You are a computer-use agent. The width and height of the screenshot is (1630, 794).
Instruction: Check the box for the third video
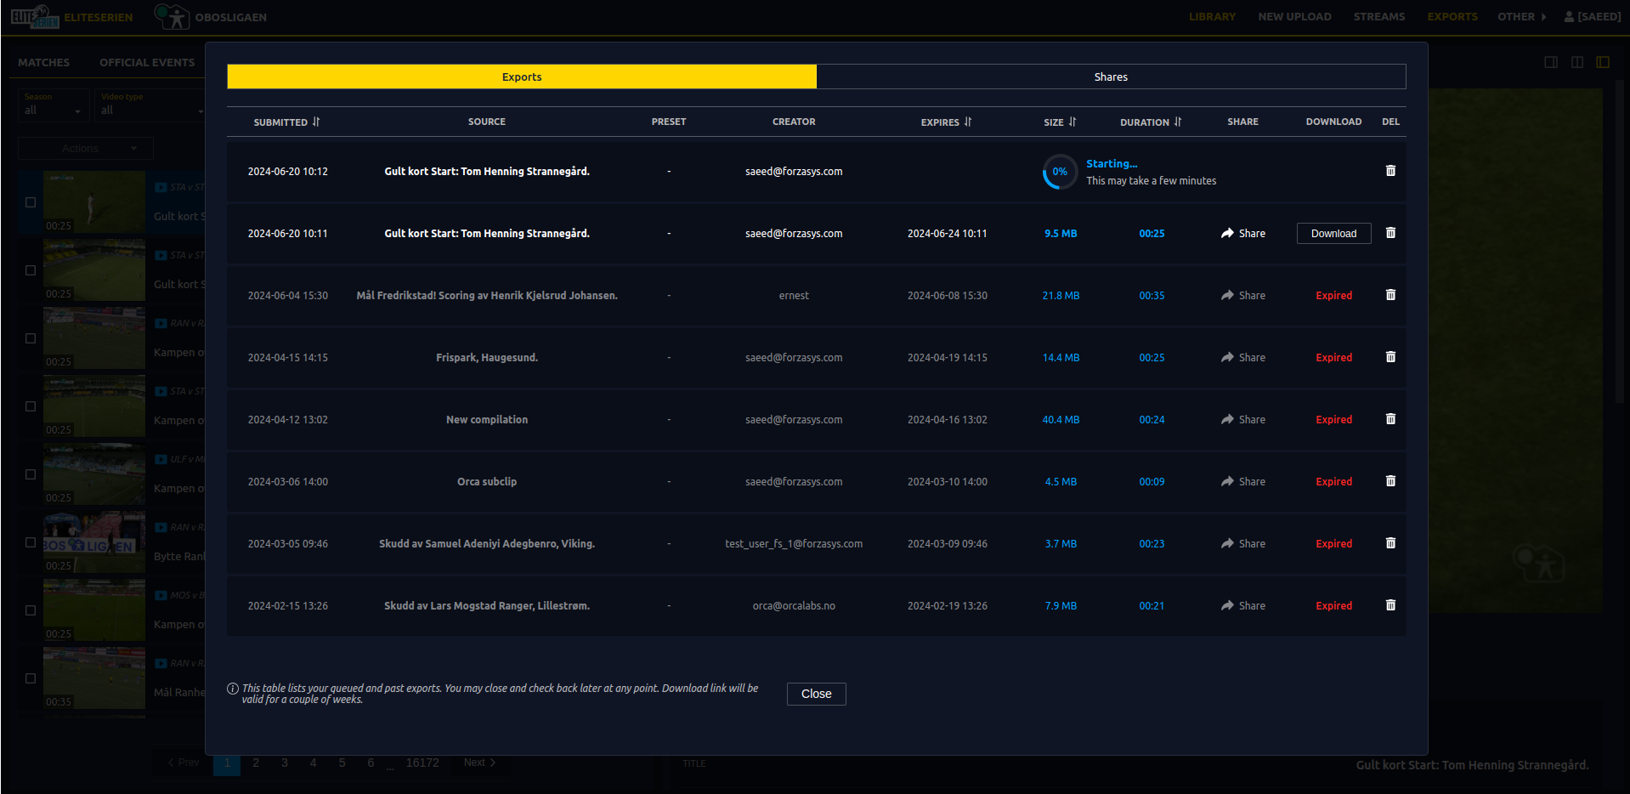(31, 338)
